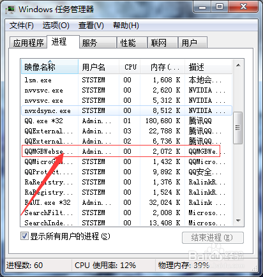Select the RaUI.exe *32 process
The width and height of the screenshot is (263, 277).
[x=126, y=202]
